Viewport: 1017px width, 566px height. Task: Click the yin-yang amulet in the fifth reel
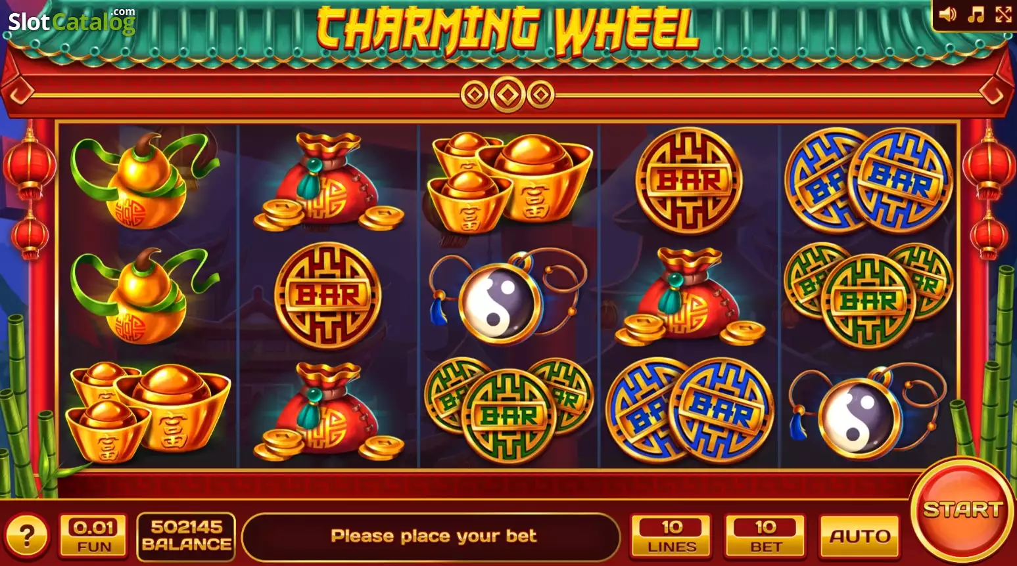[866, 412]
